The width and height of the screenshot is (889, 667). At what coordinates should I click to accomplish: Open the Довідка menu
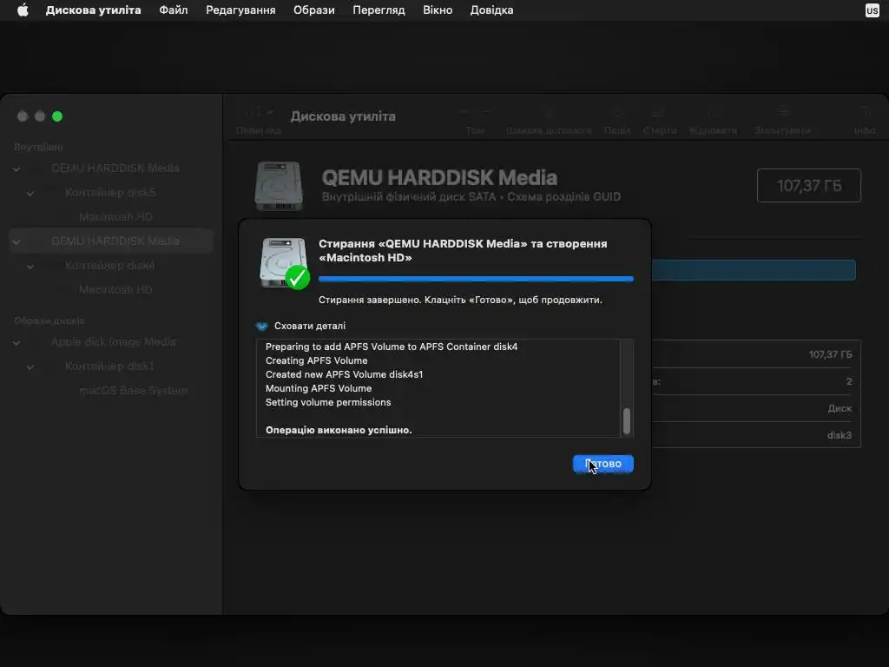491,10
